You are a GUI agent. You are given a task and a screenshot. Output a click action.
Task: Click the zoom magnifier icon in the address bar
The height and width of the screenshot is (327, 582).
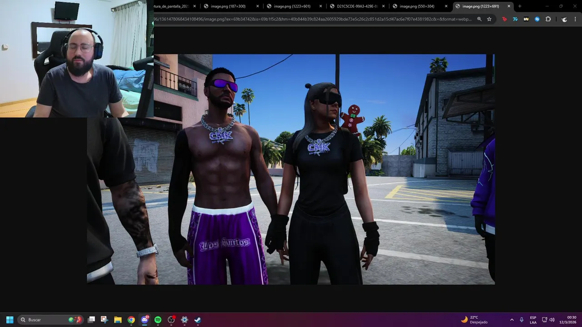click(x=479, y=19)
